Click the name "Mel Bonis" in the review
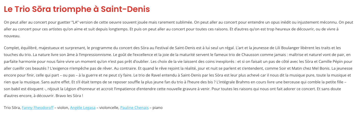The width and height of the screenshot is (360, 115). 321,68
